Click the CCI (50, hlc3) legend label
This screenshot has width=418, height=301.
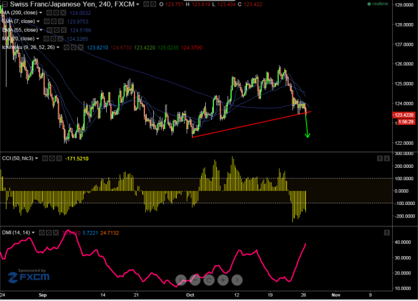[18, 158]
